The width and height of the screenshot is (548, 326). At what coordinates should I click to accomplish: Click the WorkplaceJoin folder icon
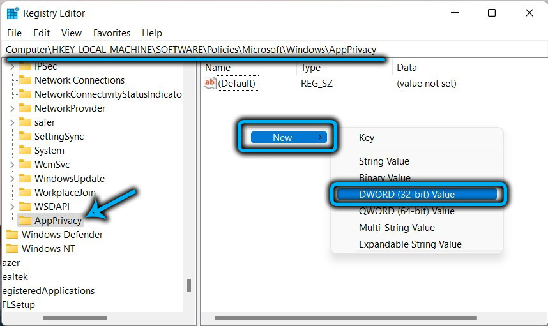point(25,193)
